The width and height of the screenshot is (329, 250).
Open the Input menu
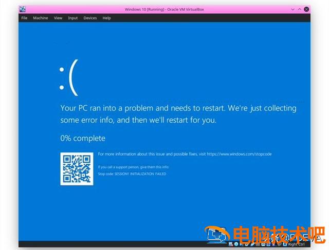[x=73, y=18]
